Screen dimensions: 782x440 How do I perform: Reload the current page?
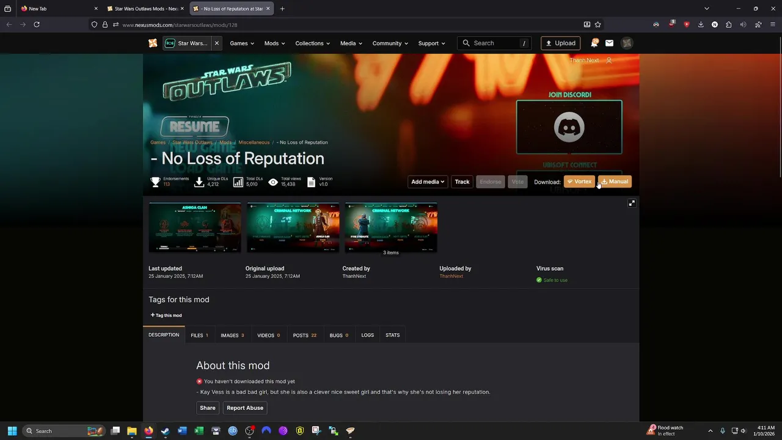click(x=37, y=24)
